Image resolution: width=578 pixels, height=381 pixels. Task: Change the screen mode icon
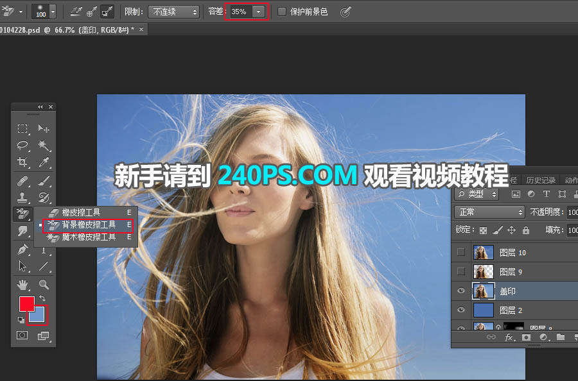[x=43, y=335]
